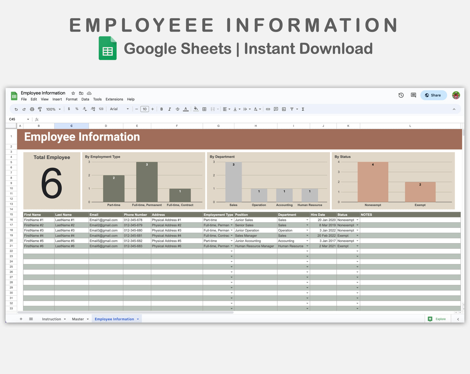Screen dimensions: 470x374
Task: Click the Create a filter icon
Action: point(292,109)
